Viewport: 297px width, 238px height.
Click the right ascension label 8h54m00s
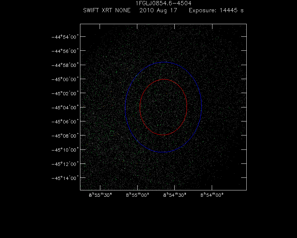212,195
